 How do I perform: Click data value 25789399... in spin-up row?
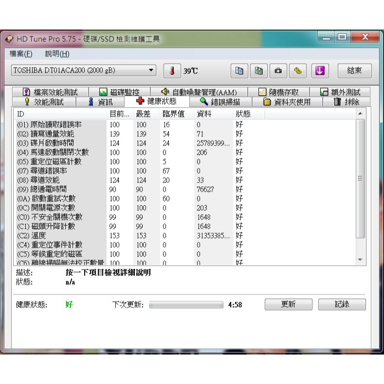click(213, 143)
